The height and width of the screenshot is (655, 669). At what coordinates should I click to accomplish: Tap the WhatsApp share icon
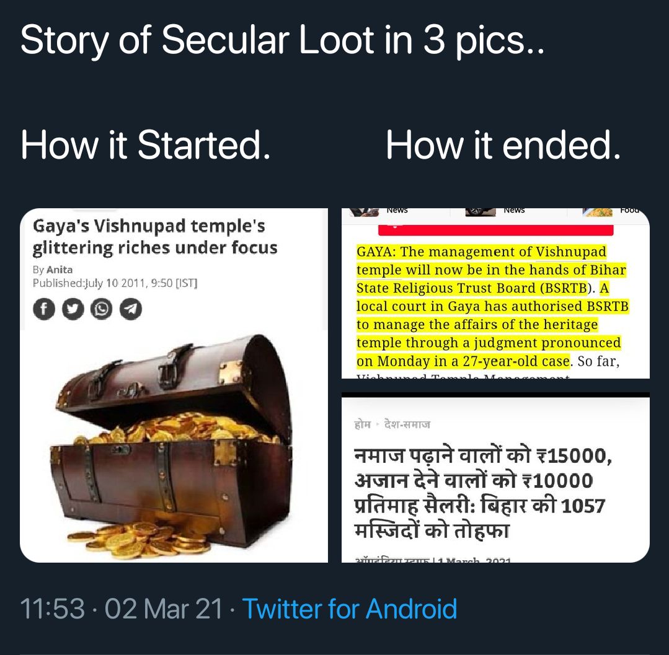coord(101,309)
